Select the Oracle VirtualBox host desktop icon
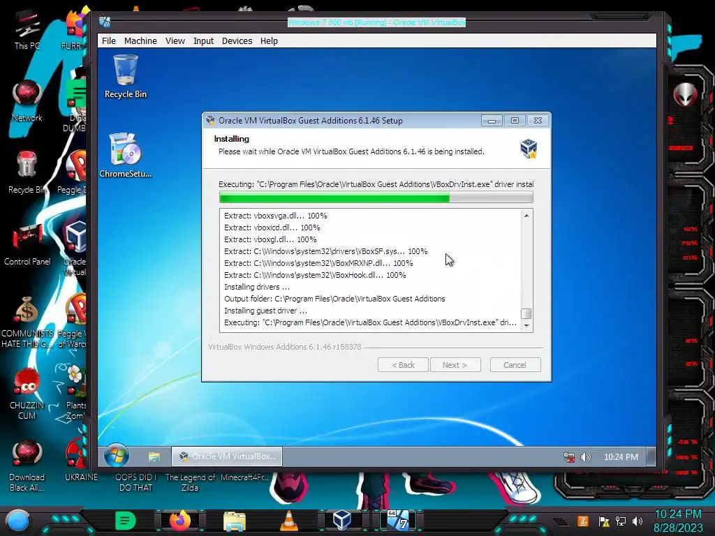The image size is (715, 536). pos(75,248)
